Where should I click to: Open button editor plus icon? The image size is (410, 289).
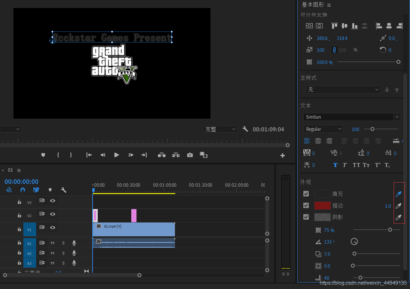pyautogui.click(x=283, y=156)
